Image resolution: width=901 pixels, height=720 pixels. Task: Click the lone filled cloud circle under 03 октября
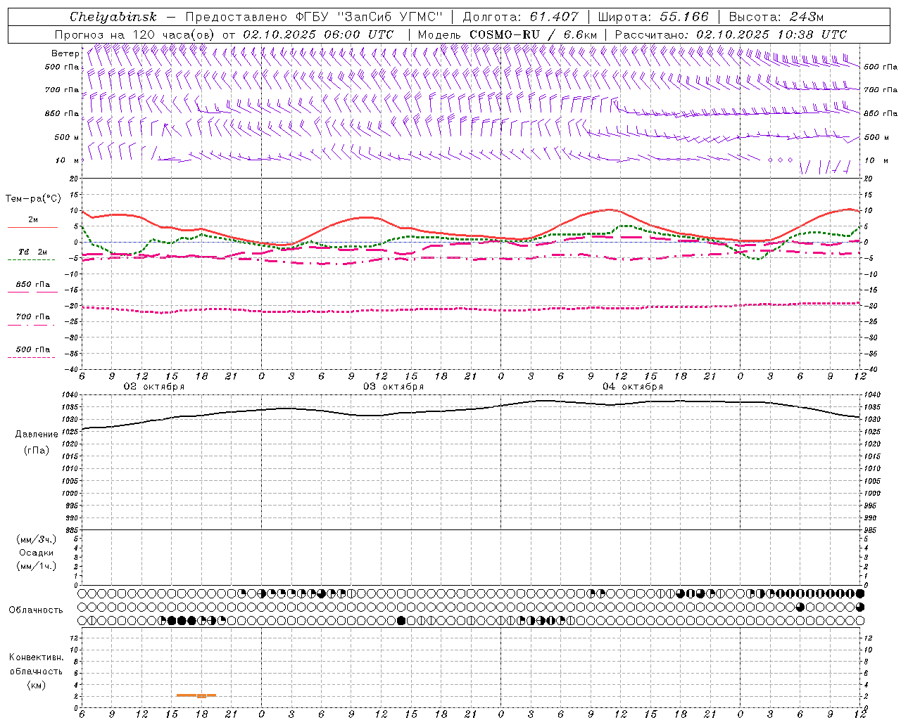tap(401, 620)
